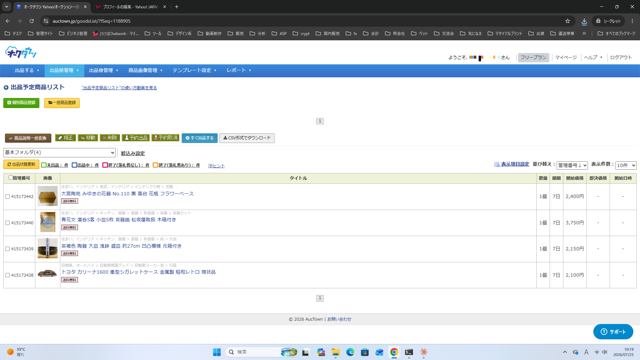Click the 商品説明一括変換 button
Screen dimensions: 640x360
coord(28,138)
